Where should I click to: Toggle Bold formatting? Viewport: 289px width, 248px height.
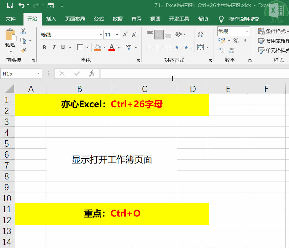[x=44, y=47]
